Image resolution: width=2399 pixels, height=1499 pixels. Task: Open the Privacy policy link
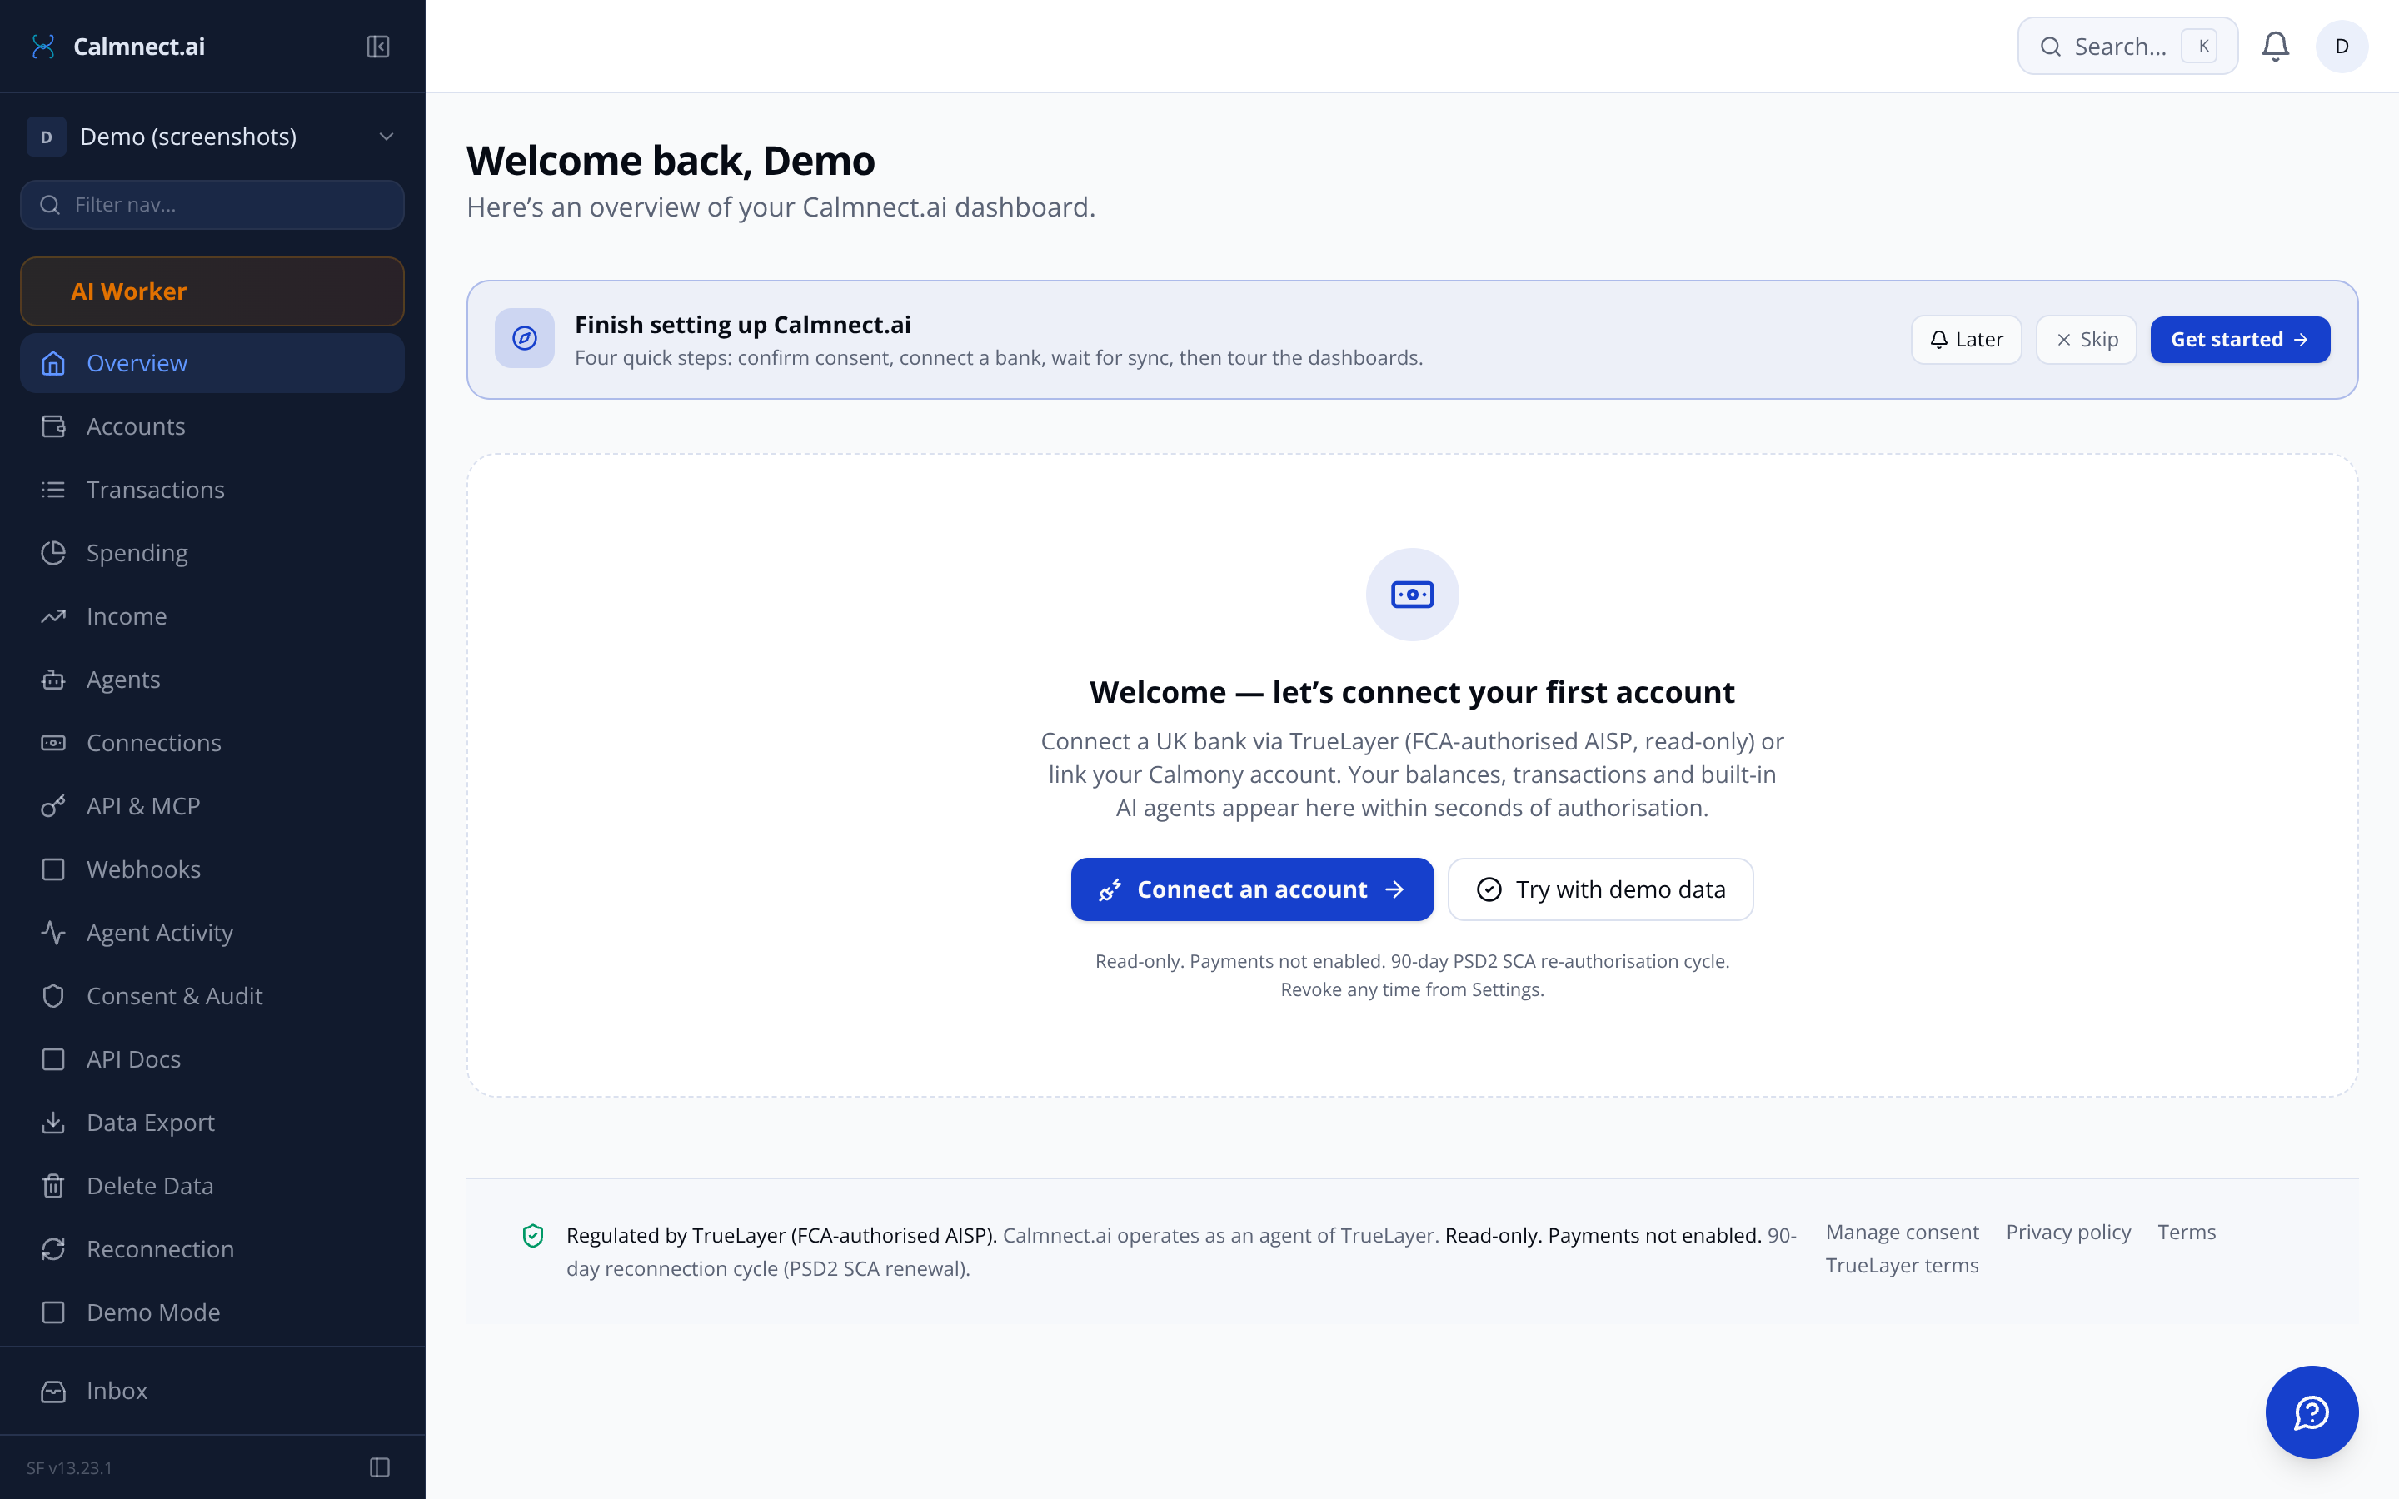pos(2068,1233)
